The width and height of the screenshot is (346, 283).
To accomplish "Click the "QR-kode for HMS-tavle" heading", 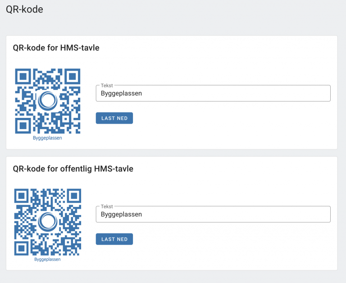I will tap(56, 48).
